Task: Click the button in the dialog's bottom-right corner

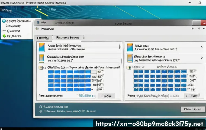Action: point(192,109)
